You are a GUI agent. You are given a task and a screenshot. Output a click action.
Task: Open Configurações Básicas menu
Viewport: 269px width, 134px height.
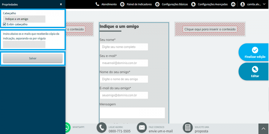(175, 4)
